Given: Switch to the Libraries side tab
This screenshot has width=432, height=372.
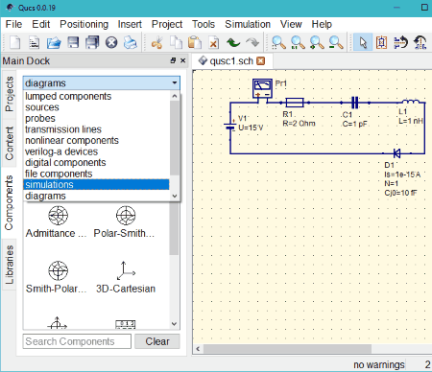Looking at the screenshot, I should tap(10, 265).
